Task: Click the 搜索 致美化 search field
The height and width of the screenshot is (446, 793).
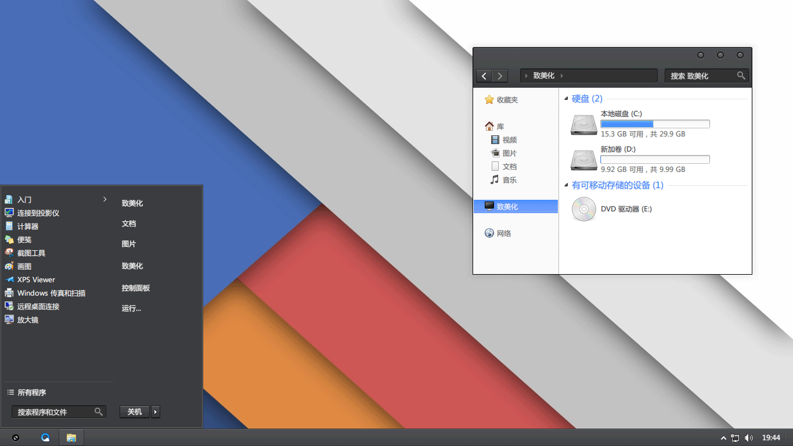Action: pos(707,76)
